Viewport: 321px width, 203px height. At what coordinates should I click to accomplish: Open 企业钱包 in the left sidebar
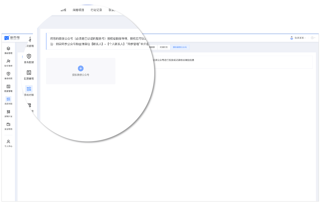8,126
